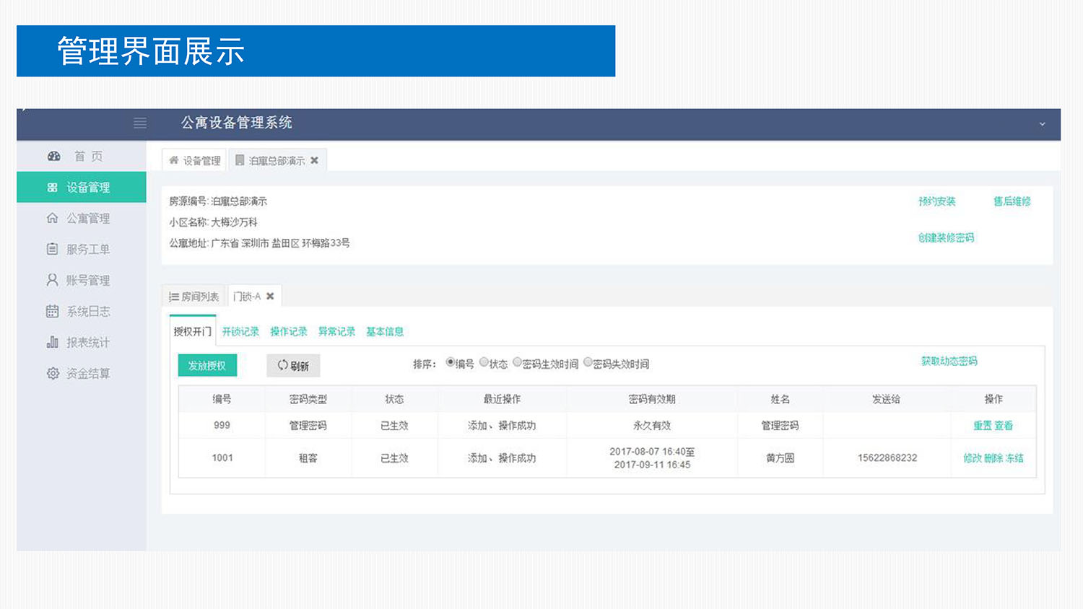The width and height of the screenshot is (1083, 609).
Task: Expand the dropdown chevron at top right
Action: [1043, 123]
